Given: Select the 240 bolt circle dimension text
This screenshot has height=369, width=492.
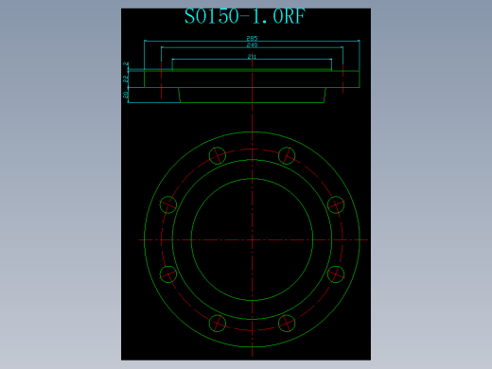Looking at the screenshot, I should (x=252, y=45).
